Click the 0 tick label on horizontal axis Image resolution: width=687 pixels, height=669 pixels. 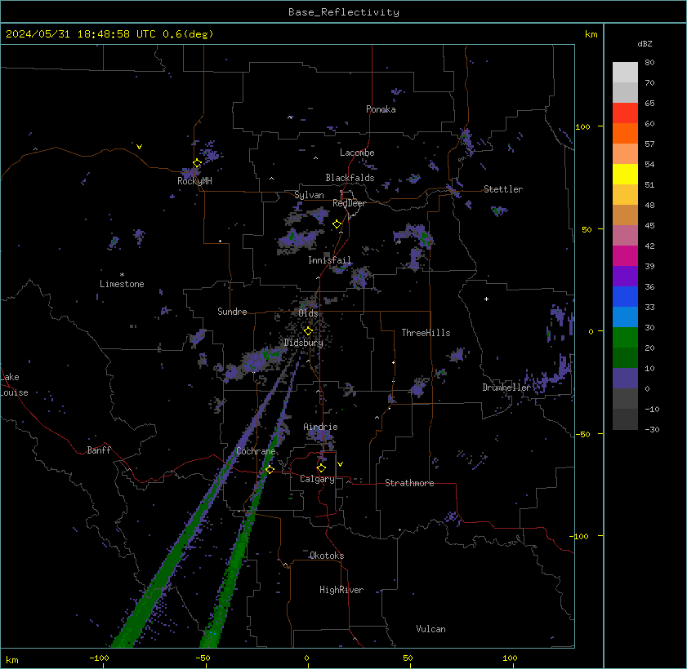click(x=306, y=658)
